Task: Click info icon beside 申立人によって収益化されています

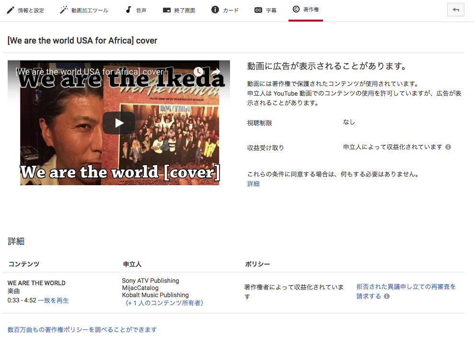Action: tap(448, 147)
